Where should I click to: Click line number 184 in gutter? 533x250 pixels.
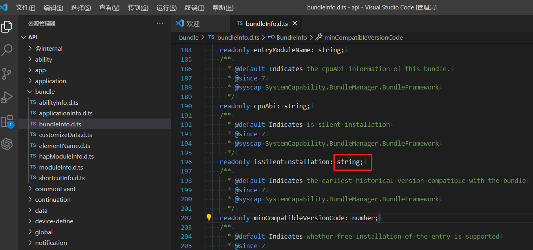pos(186,50)
